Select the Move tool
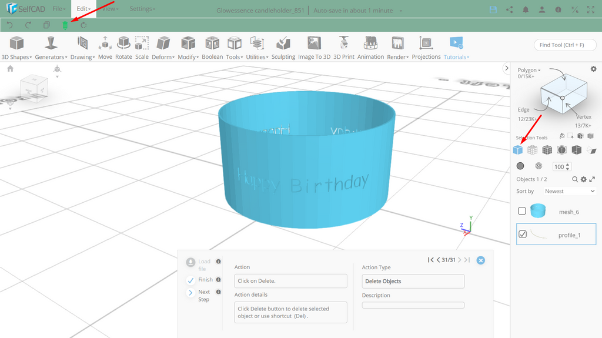The image size is (602, 338). (105, 48)
